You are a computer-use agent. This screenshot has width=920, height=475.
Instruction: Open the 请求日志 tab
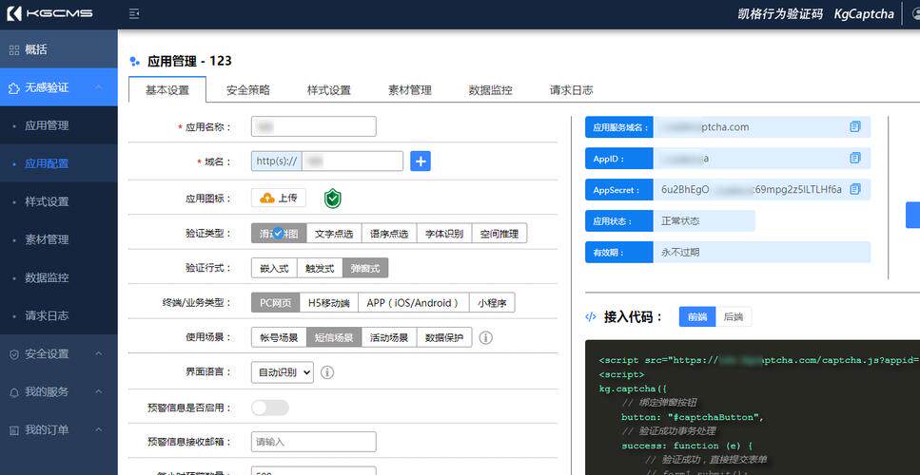pyautogui.click(x=571, y=90)
